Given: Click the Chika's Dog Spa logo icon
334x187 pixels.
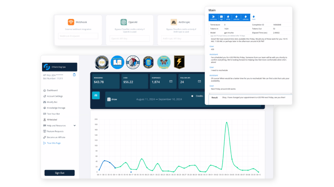Looking at the screenshot, I should [x=47, y=67].
